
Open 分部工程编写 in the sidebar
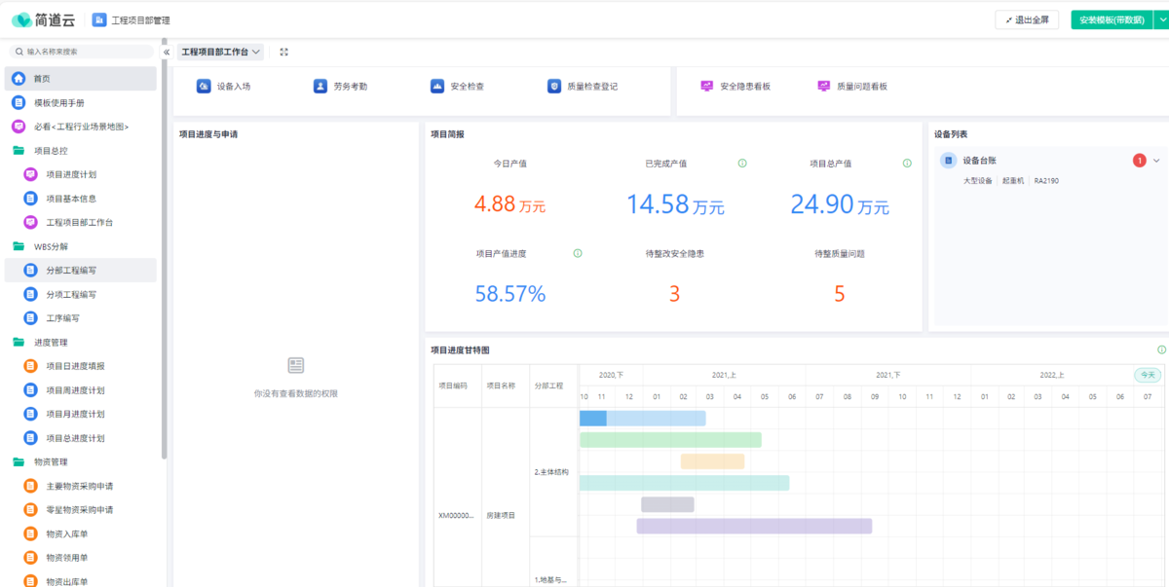pyautogui.click(x=71, y=271)
